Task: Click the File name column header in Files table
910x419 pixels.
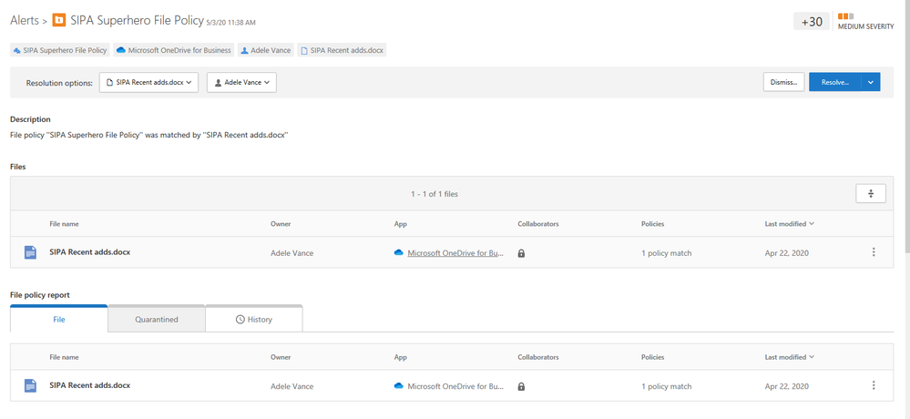Action: pyautogui.click(x=64, y=224)
